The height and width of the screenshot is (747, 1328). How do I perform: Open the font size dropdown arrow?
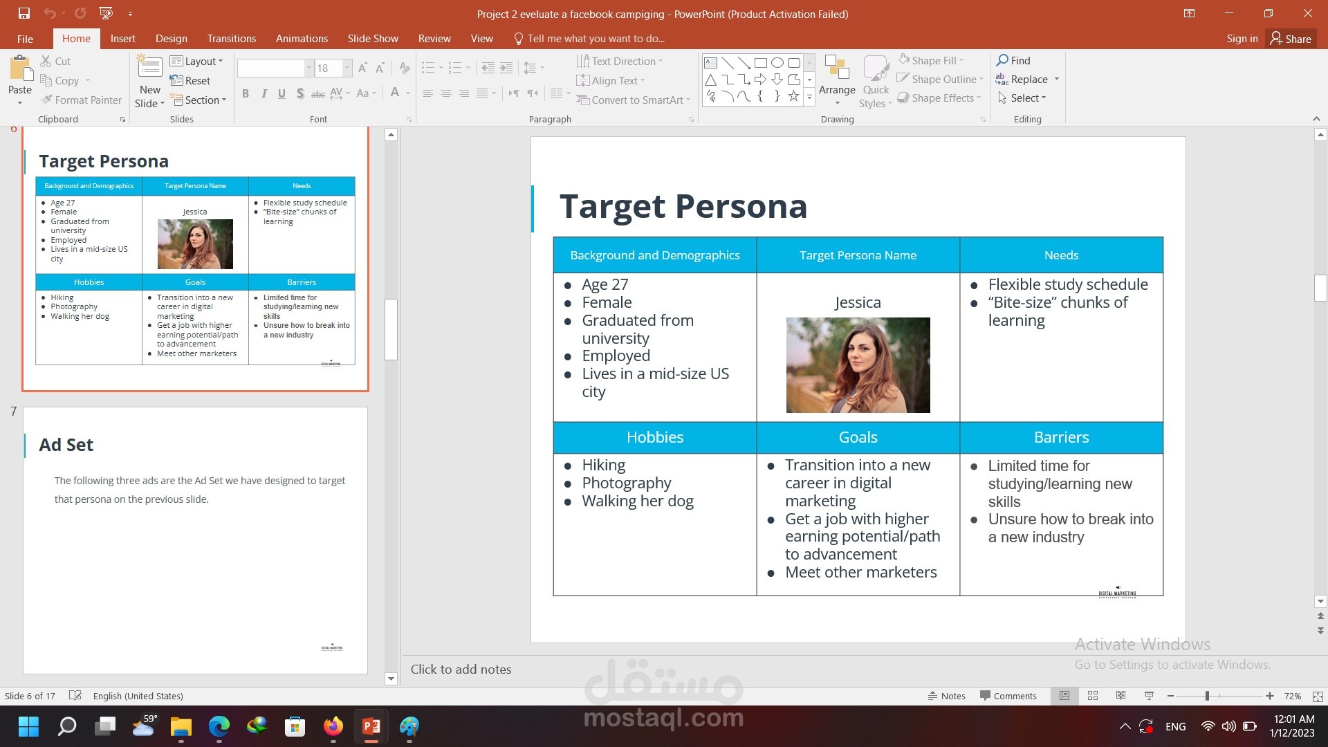[347, 68]
